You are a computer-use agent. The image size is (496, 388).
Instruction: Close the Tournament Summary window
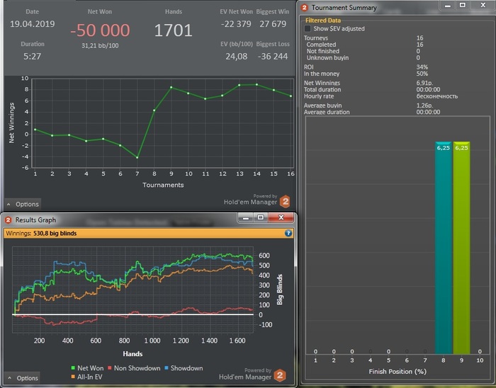coord(483,5)
